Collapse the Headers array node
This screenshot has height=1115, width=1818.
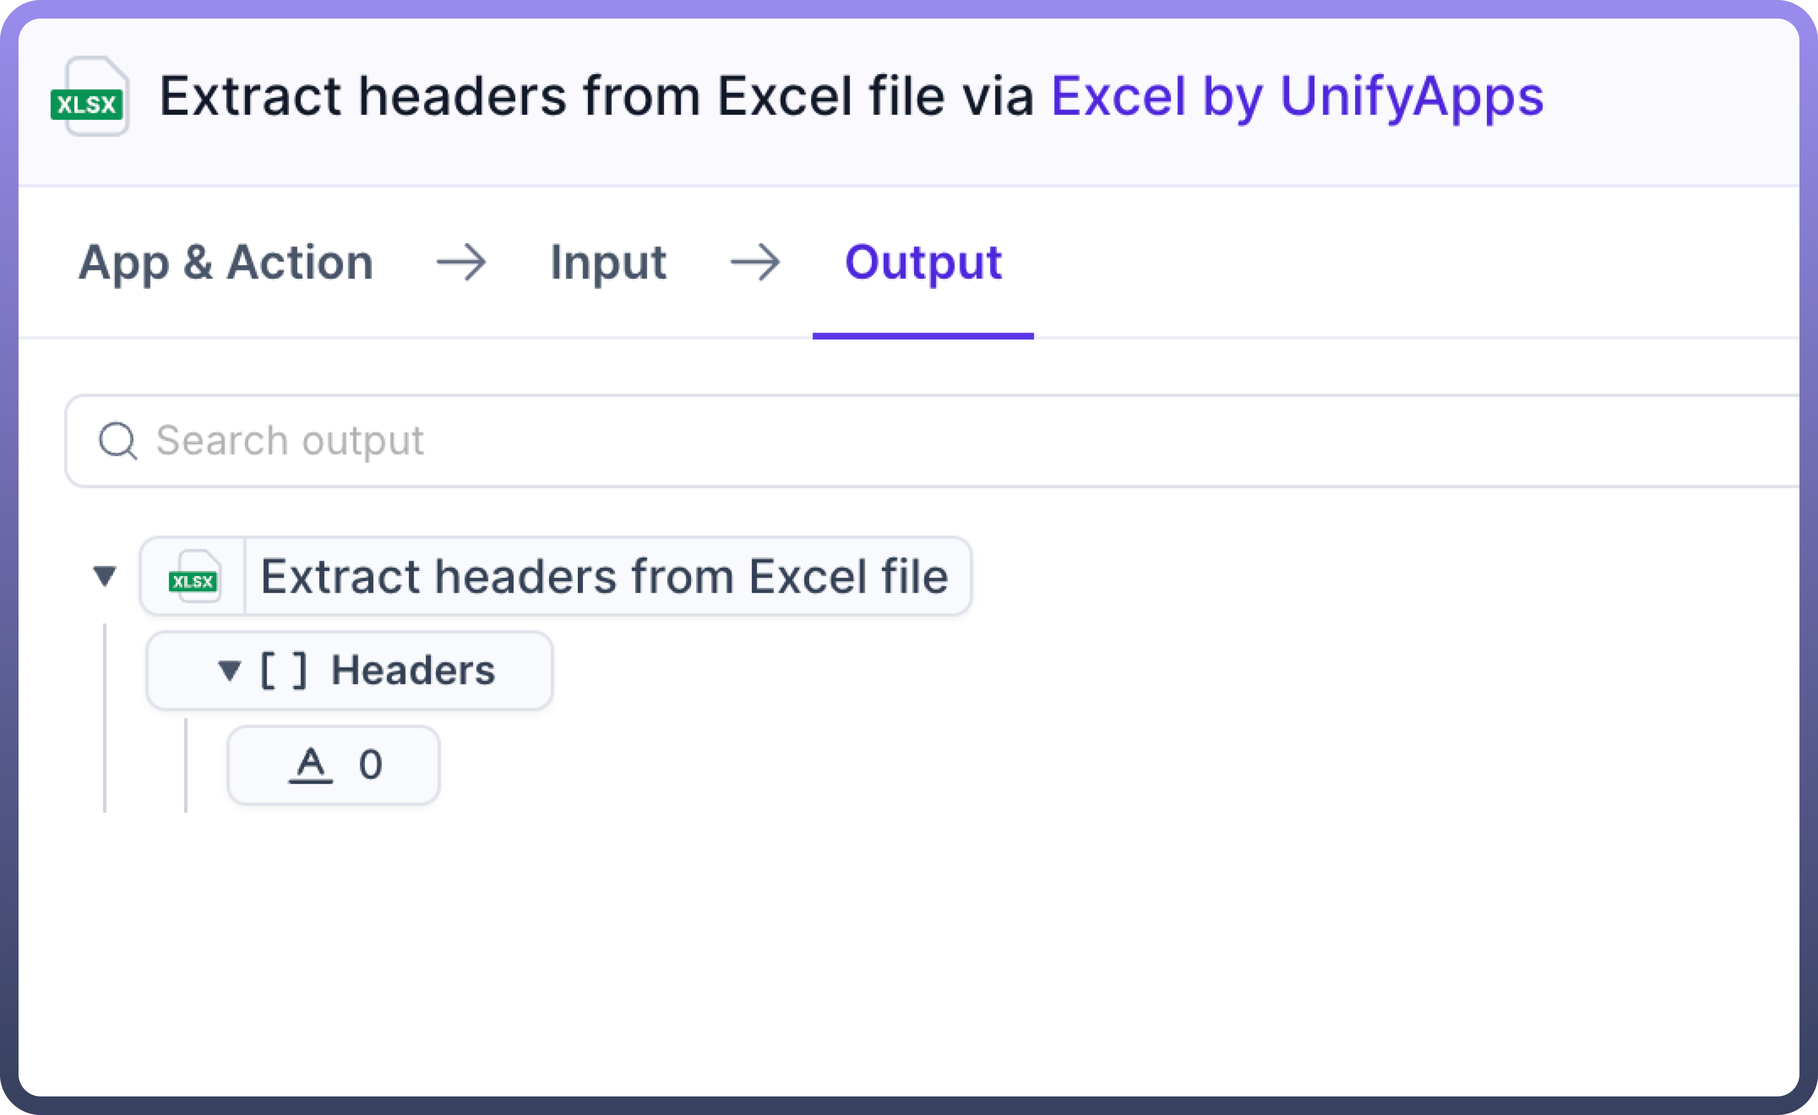click(x=230, y=671)
